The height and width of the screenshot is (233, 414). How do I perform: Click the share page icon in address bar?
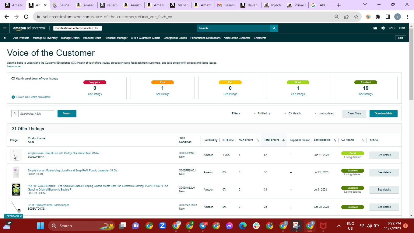[346, 17]
